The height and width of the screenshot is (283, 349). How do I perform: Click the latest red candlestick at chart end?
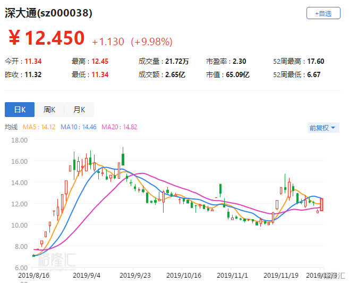(321, 204)
